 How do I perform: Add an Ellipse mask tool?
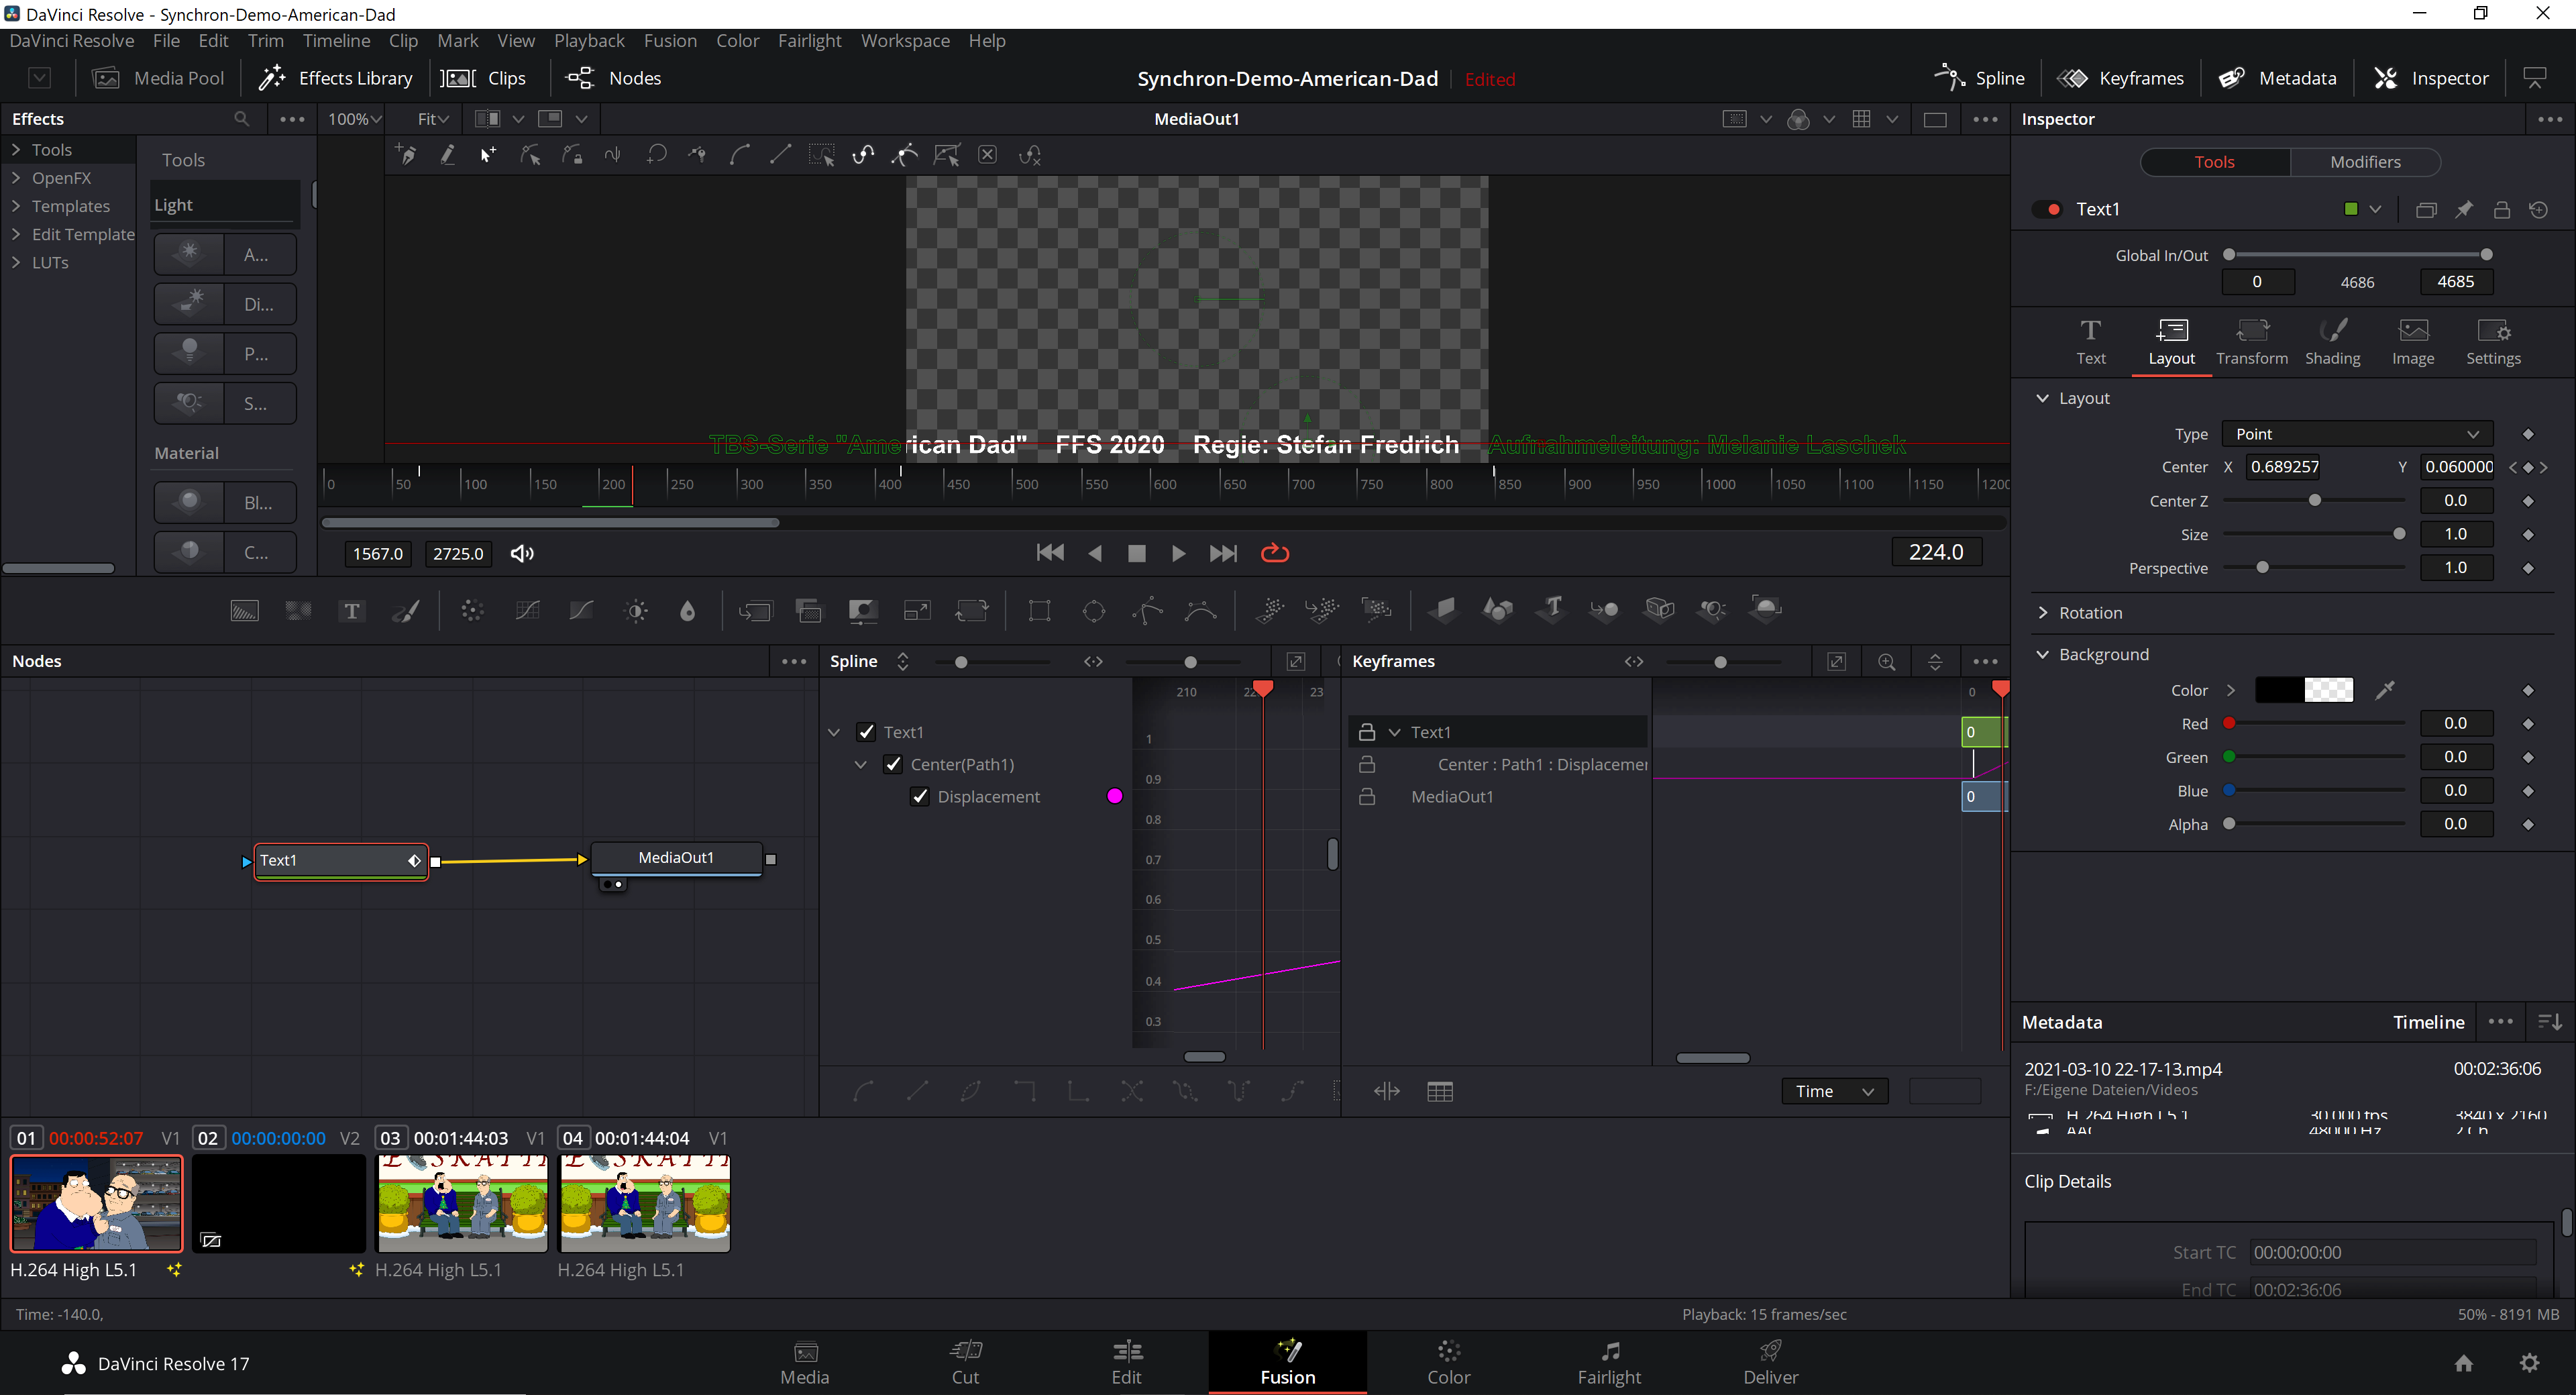pos(1093,610)
